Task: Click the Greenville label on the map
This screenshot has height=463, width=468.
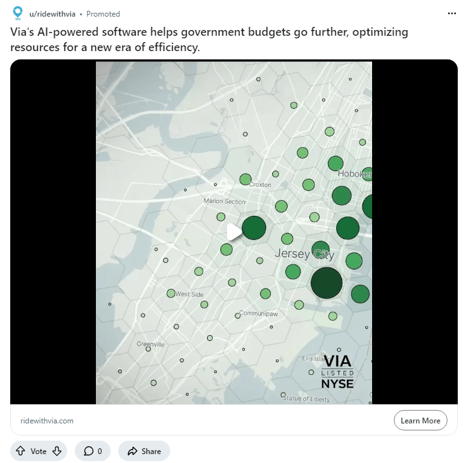Action: [x=151, y=344]
